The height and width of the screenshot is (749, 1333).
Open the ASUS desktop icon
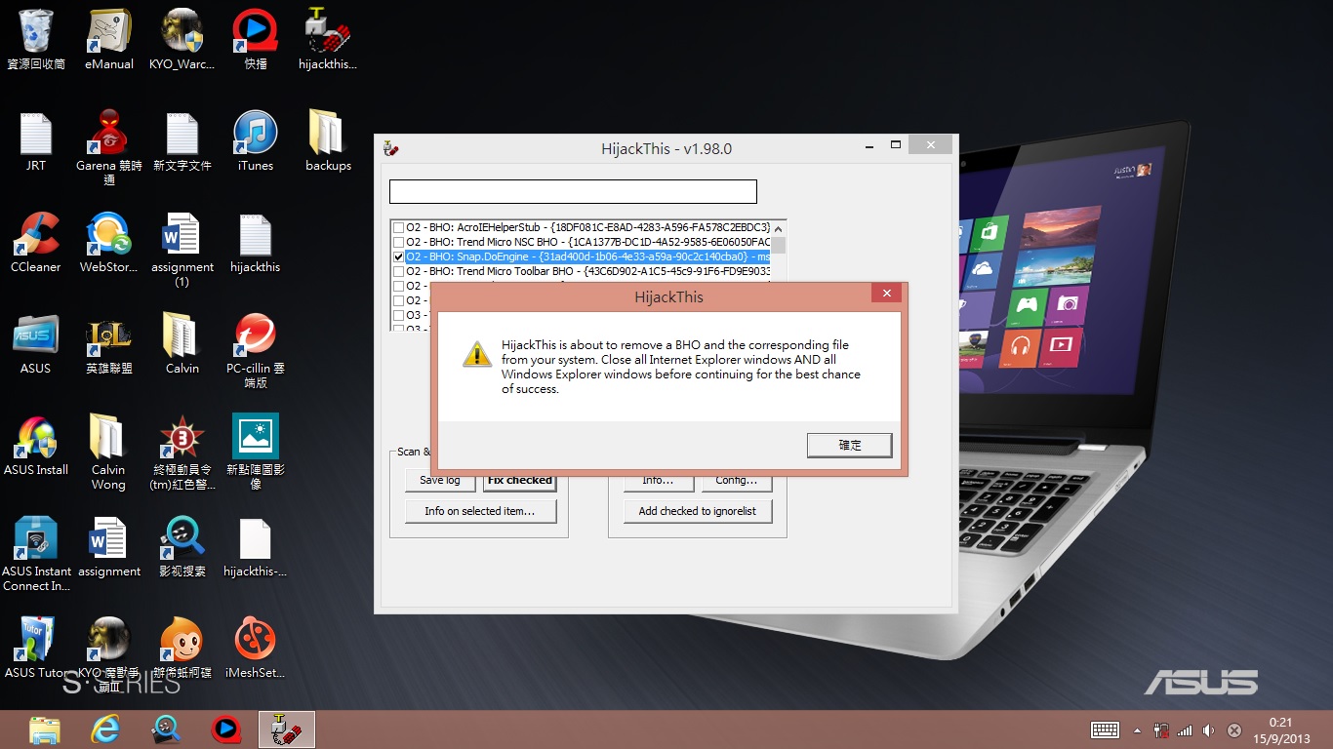[x=36, y=343]
